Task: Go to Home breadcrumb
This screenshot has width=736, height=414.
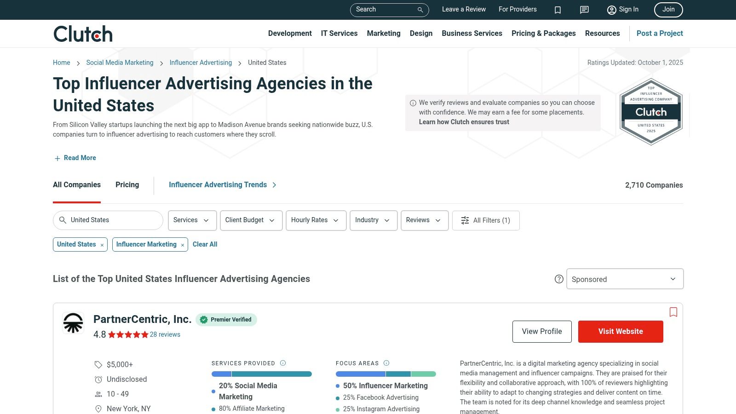Action: click(62, 63)
